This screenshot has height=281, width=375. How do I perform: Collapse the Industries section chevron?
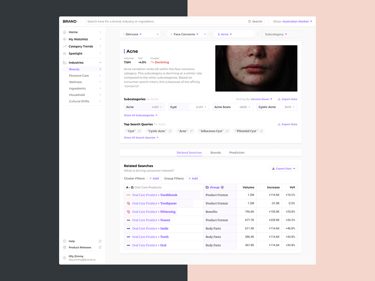coord(101,62)
